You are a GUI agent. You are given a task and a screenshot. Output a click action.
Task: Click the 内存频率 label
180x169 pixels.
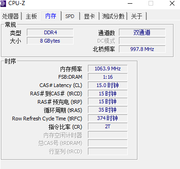[71, 69]
